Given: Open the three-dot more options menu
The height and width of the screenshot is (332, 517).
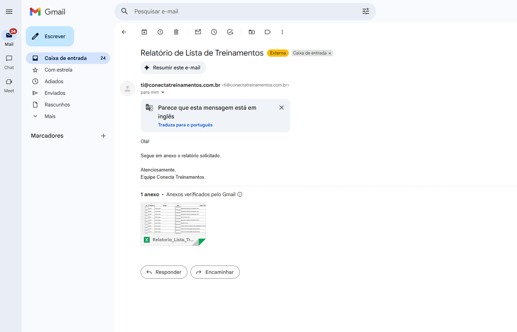Looking at the screenshot, I should coord(282,32).
